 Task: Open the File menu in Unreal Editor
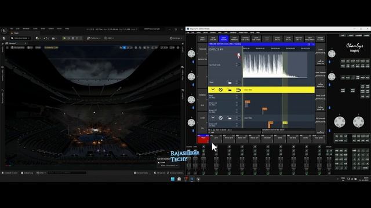[x=12, y=28]
